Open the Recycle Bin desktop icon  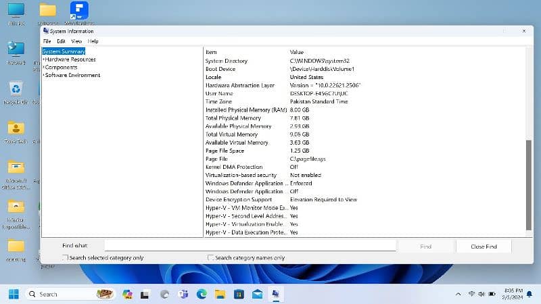(16, 88)
